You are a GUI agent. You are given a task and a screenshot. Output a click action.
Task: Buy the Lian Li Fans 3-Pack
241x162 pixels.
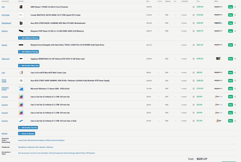[x=230, y=121]
